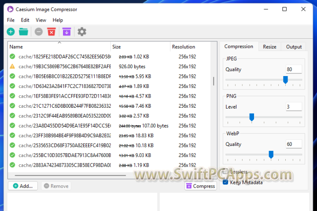Screen dimensions: 317x211
Task: Click green check status of 2312C9F44 row
Action: pyautogui.click(x=12, y=116)
